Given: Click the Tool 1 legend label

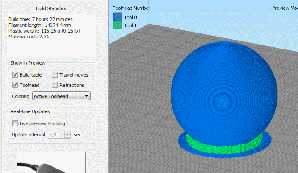Looking at the screenshot, I should coord(130,25).
